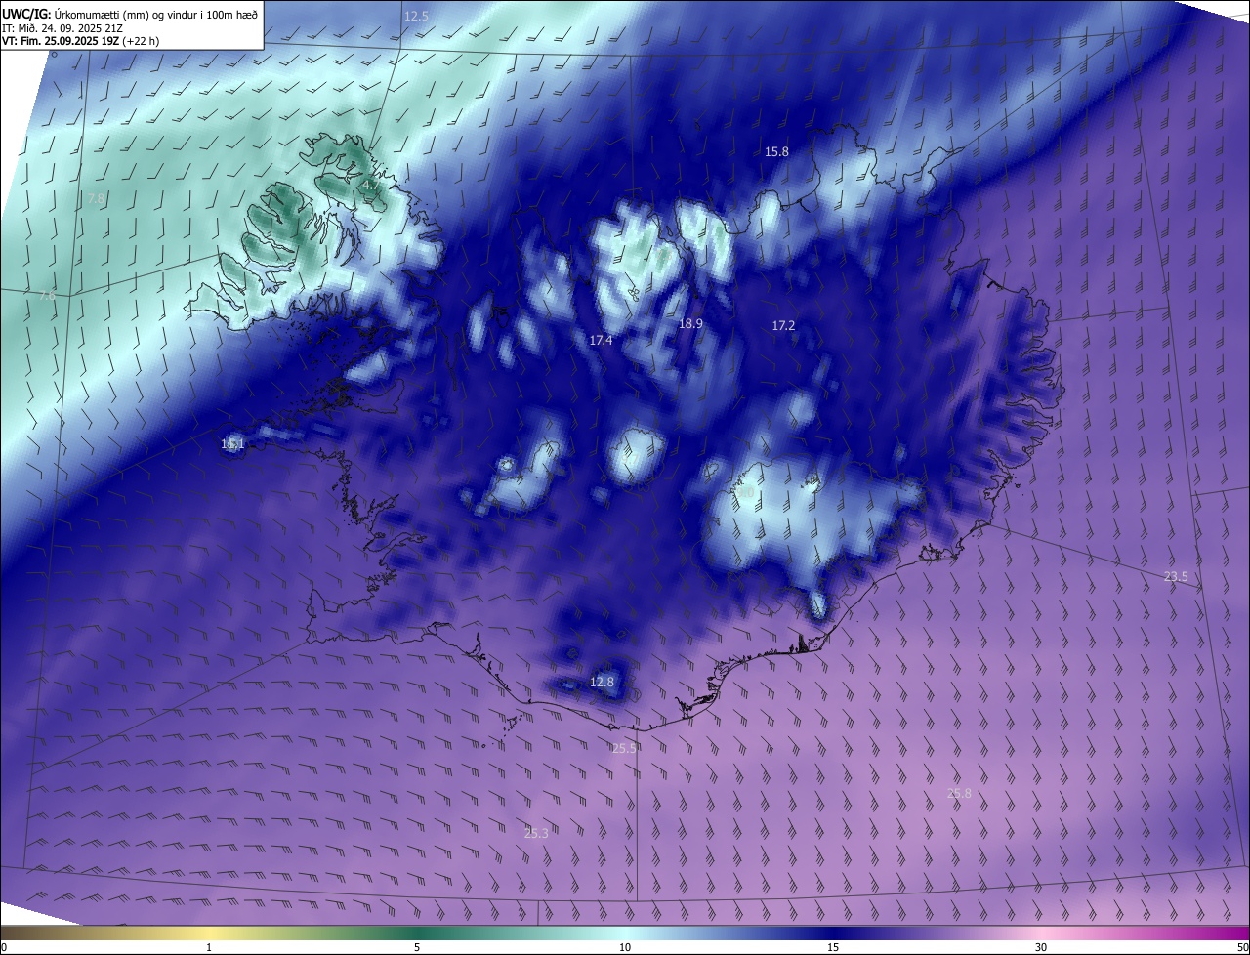Click the 7.6 value near the left map edge
Image resolution: width=1250 pixels, height=955 pixels.
[47, 295]
